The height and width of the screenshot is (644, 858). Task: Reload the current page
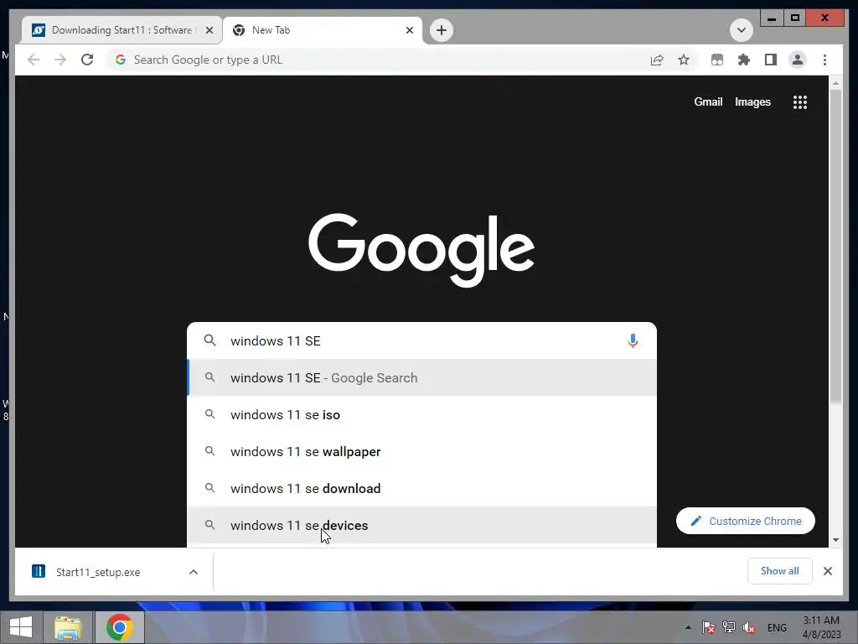coord(87,60)
